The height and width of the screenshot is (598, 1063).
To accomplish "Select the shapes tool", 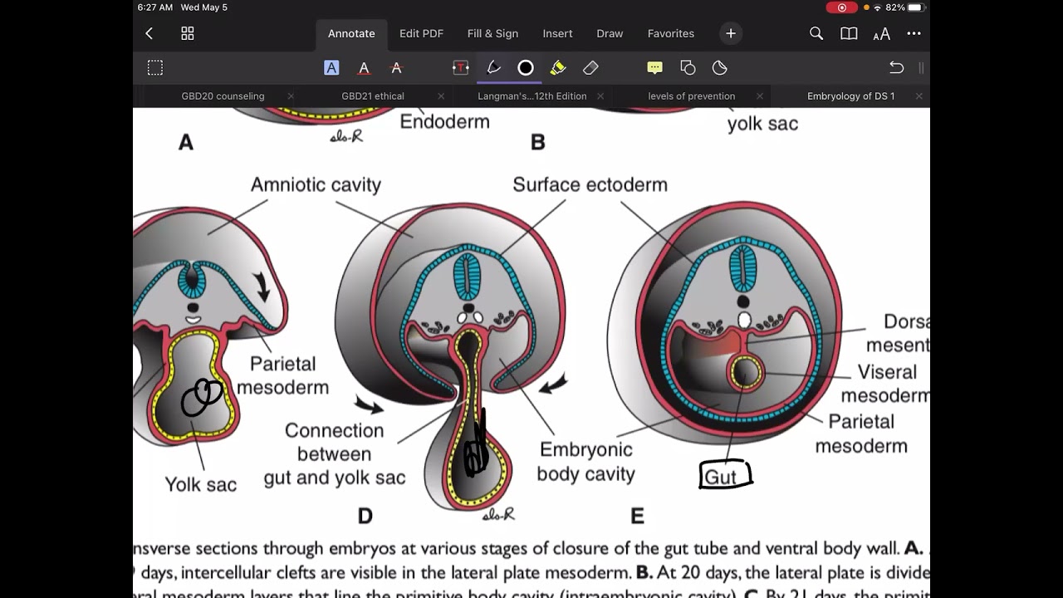I will pos(688,68).
